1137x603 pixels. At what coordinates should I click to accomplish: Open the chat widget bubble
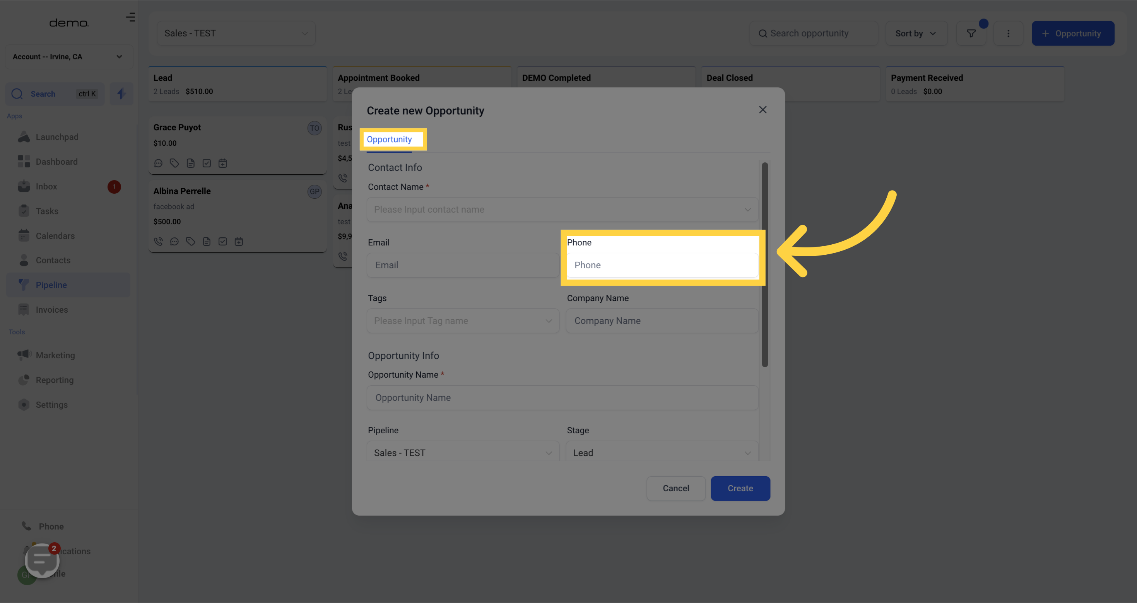click(41, 560)
